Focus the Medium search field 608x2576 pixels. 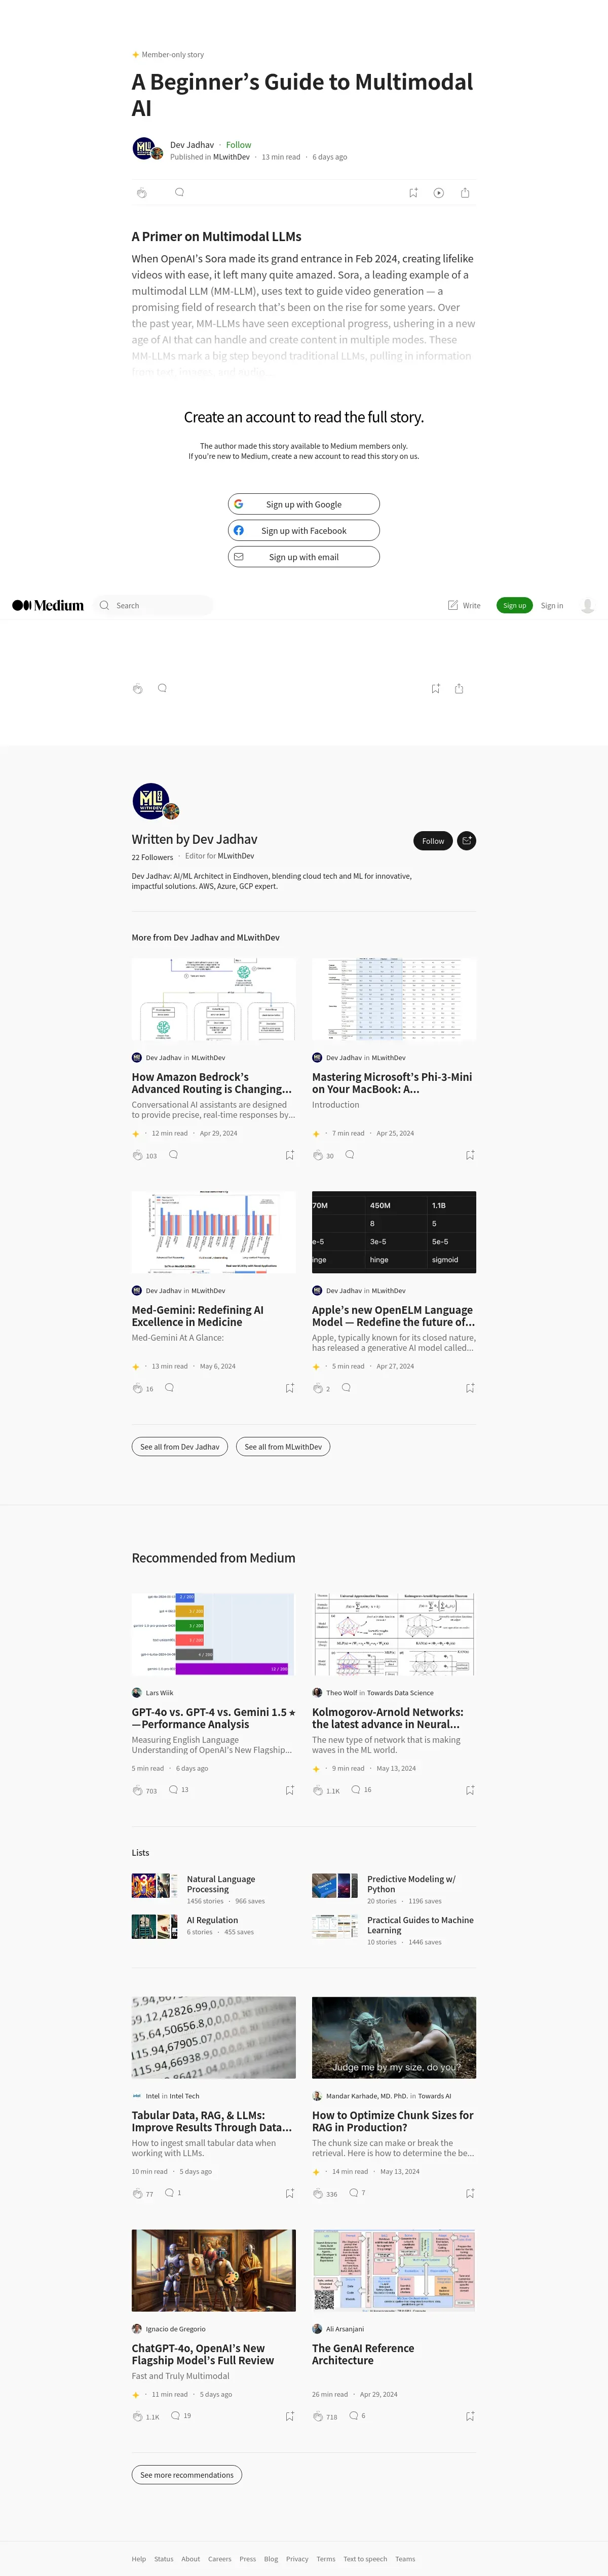coord(154,605)
